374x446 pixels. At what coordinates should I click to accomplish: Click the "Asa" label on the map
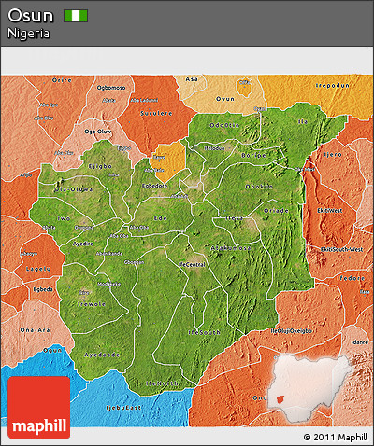(x=192, y=79)
